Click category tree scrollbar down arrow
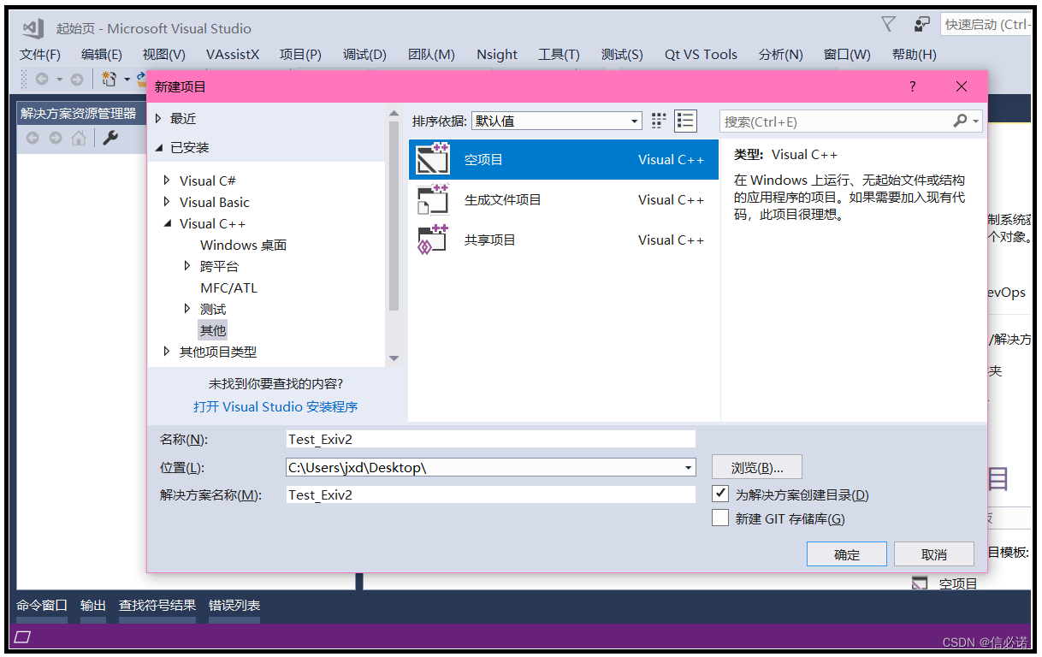 [x=394, y=358]
